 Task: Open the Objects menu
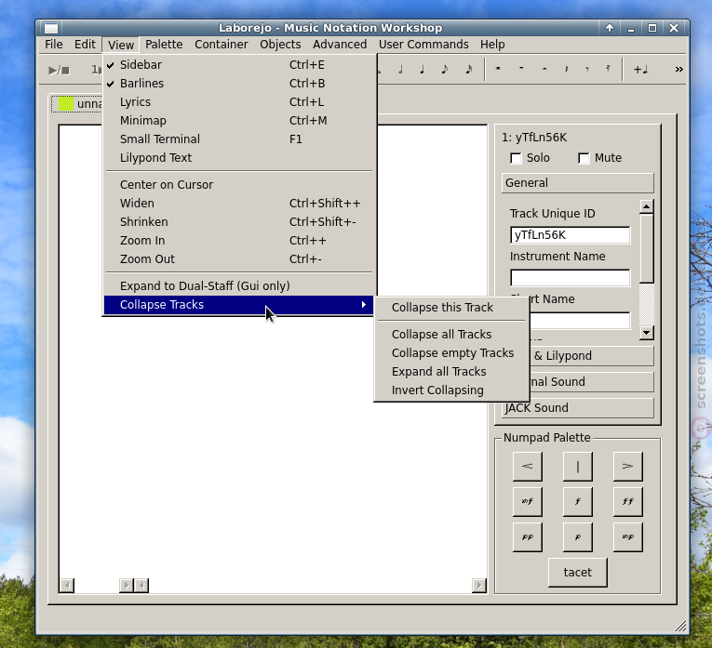280,45
